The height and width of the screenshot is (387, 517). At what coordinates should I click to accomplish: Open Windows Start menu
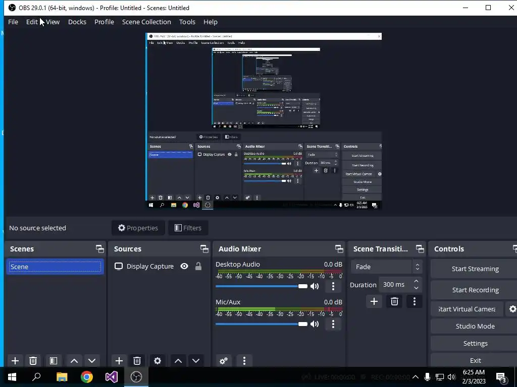point(12,377)
